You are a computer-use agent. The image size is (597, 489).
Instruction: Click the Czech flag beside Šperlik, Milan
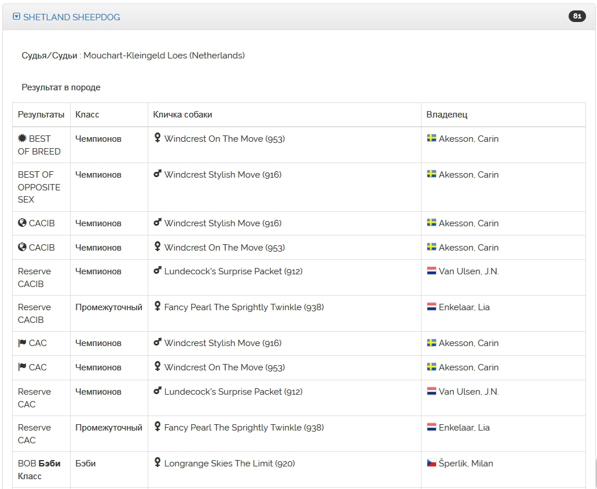pos(431,463)
